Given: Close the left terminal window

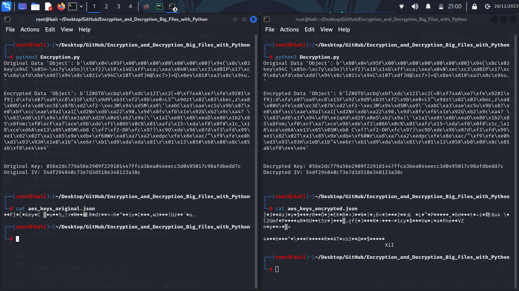Looking at the screenshot, I should pos(253,19).
